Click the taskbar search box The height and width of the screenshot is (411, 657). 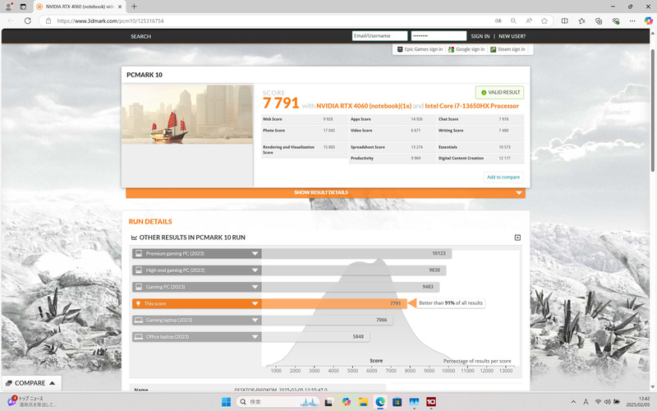278,402
